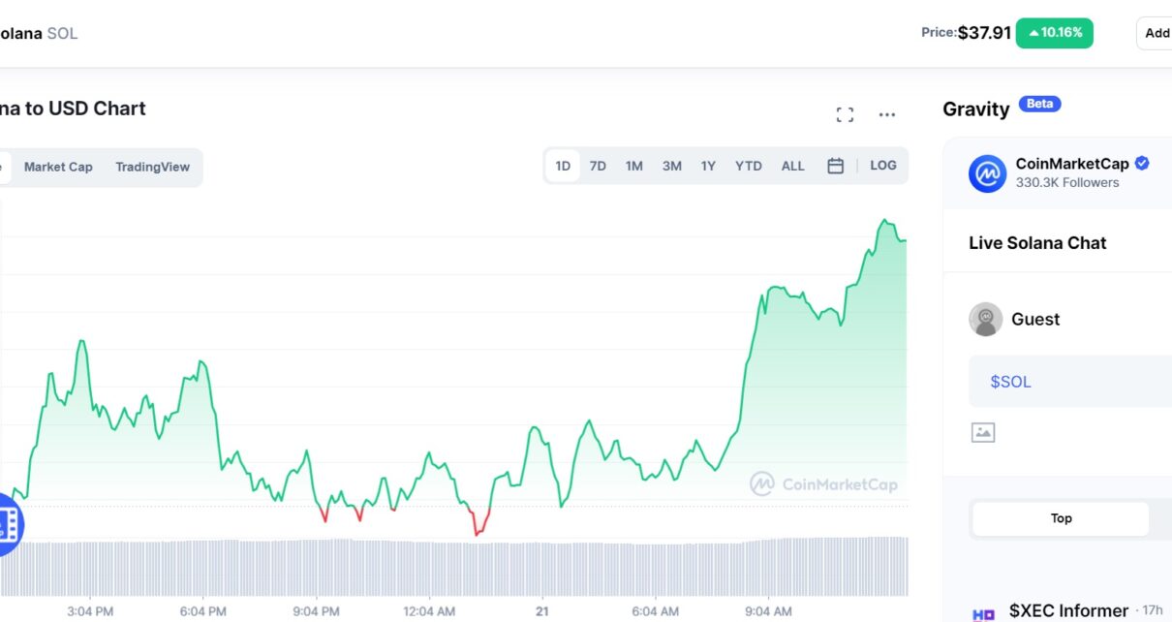Click the 9:04 AM axis label

tap(768, 611)
